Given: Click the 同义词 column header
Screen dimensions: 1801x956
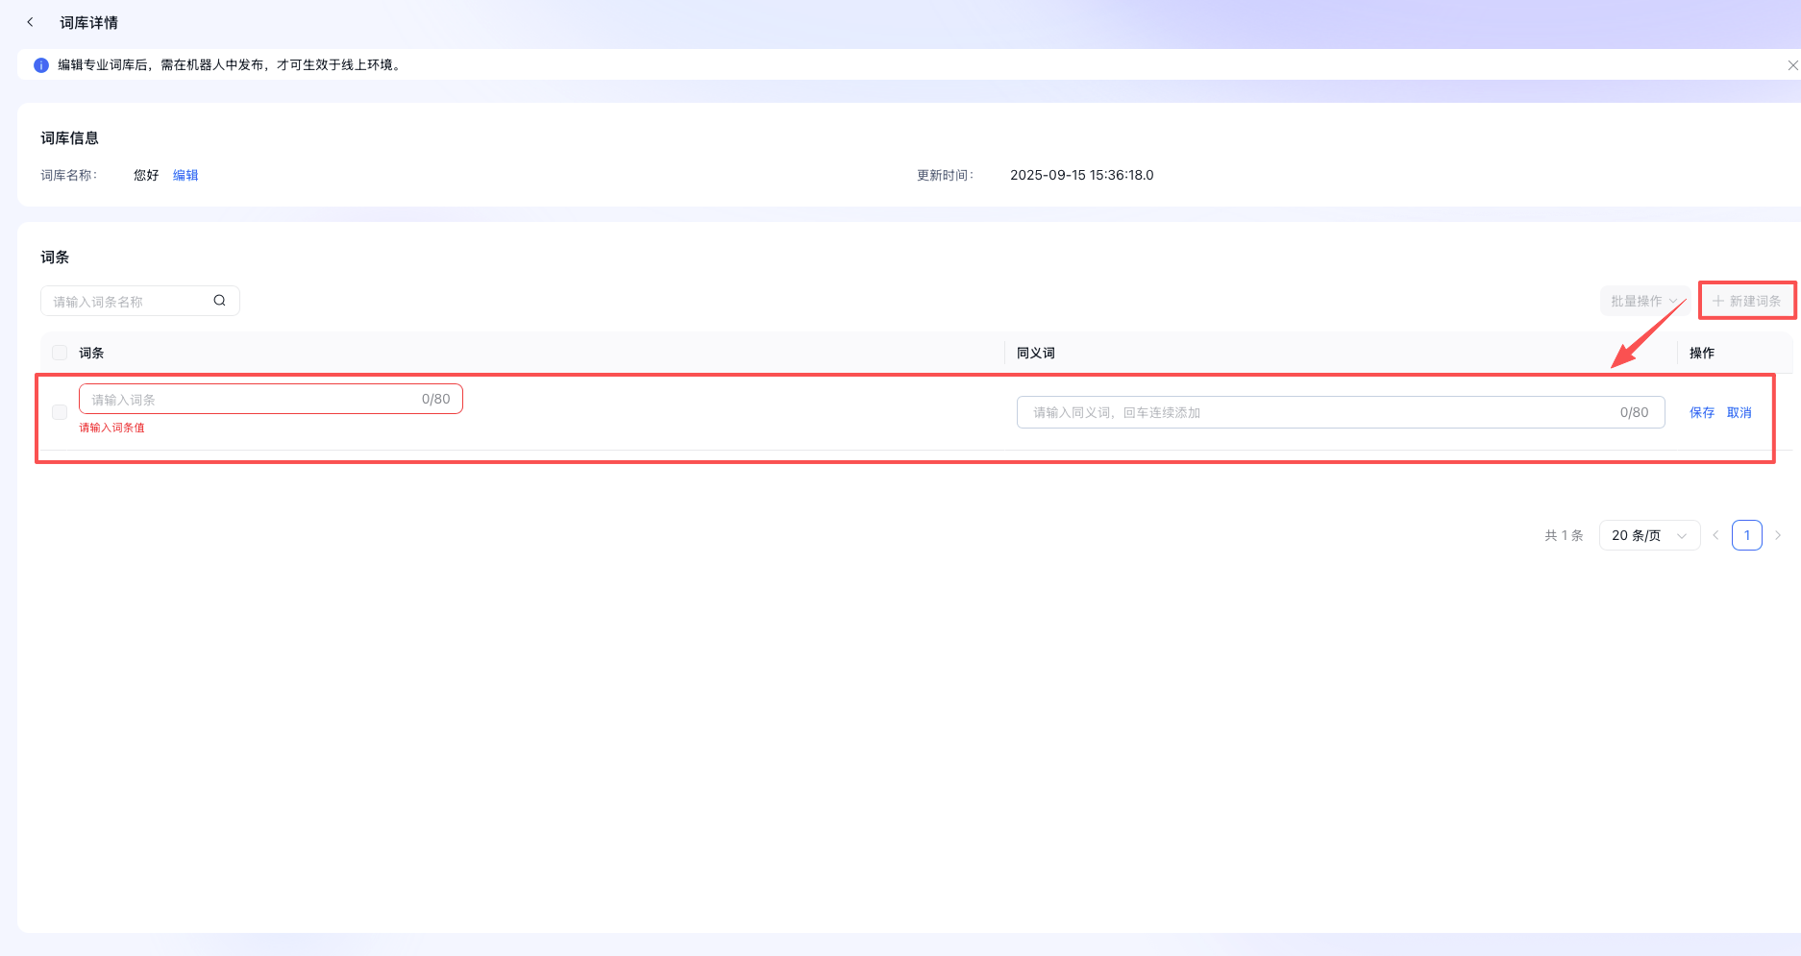Looking at the screenshot, I should point(1035,353).
